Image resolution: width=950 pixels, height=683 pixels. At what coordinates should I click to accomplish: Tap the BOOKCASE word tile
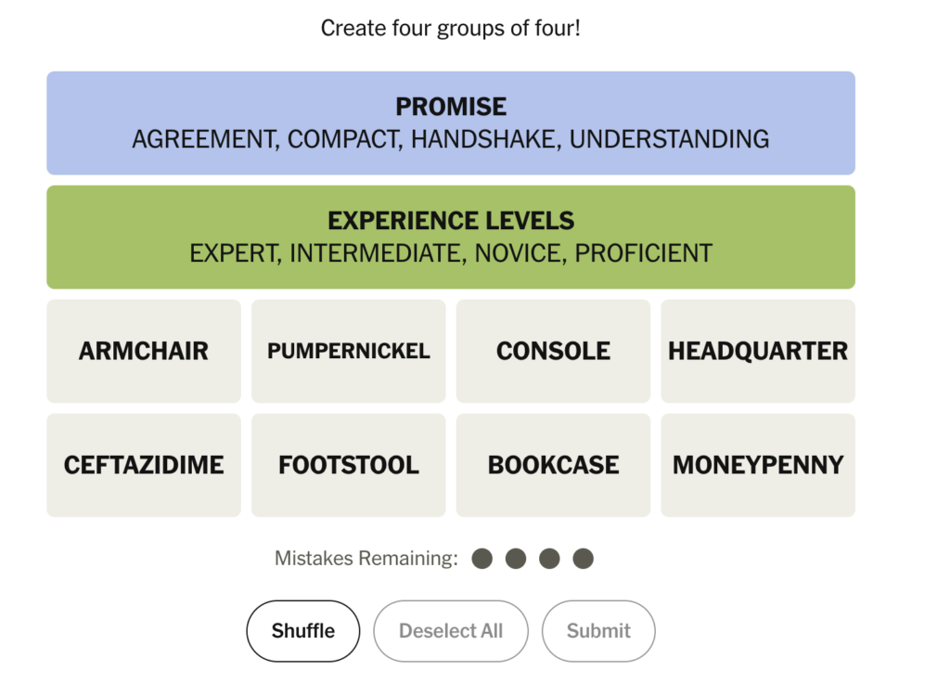pyautogui.click(x=553, y=465)
